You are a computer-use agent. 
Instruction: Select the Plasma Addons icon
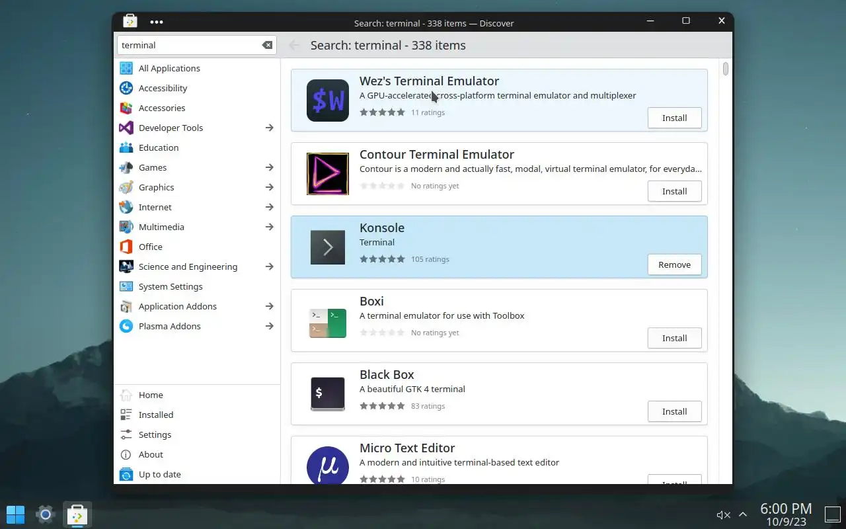point(126,326)
